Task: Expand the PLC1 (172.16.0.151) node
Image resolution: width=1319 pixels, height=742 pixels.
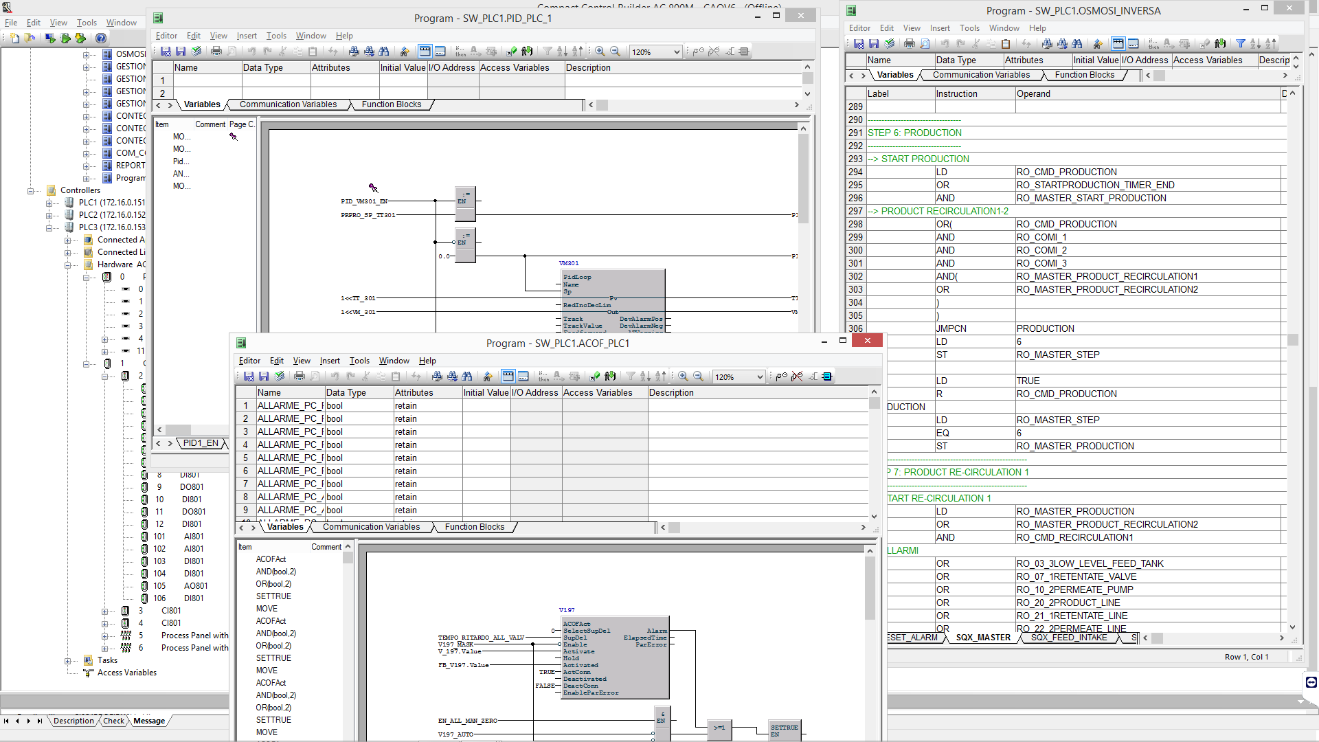Action: (x=49, y=203)
